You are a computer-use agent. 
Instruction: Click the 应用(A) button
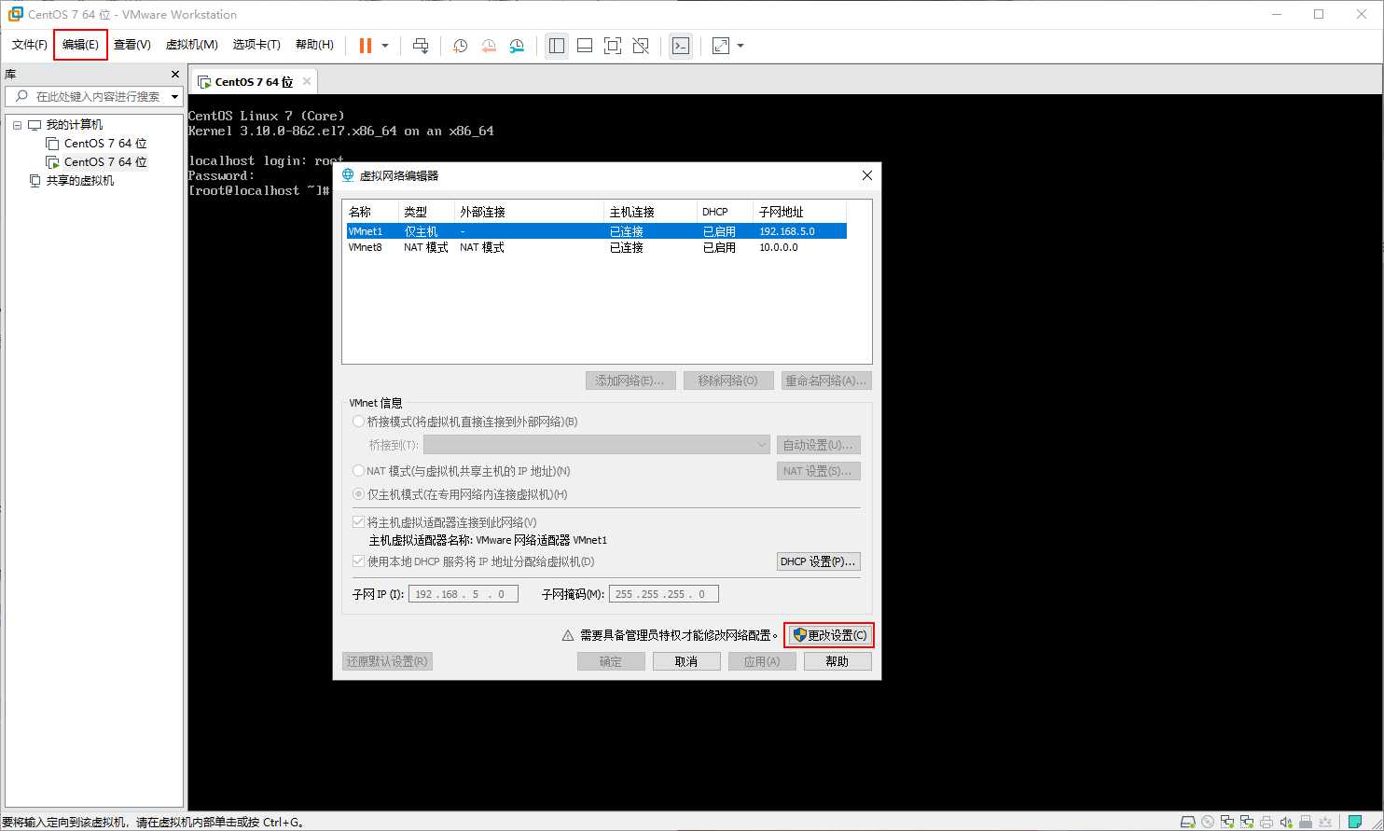(x=761, y=661)
